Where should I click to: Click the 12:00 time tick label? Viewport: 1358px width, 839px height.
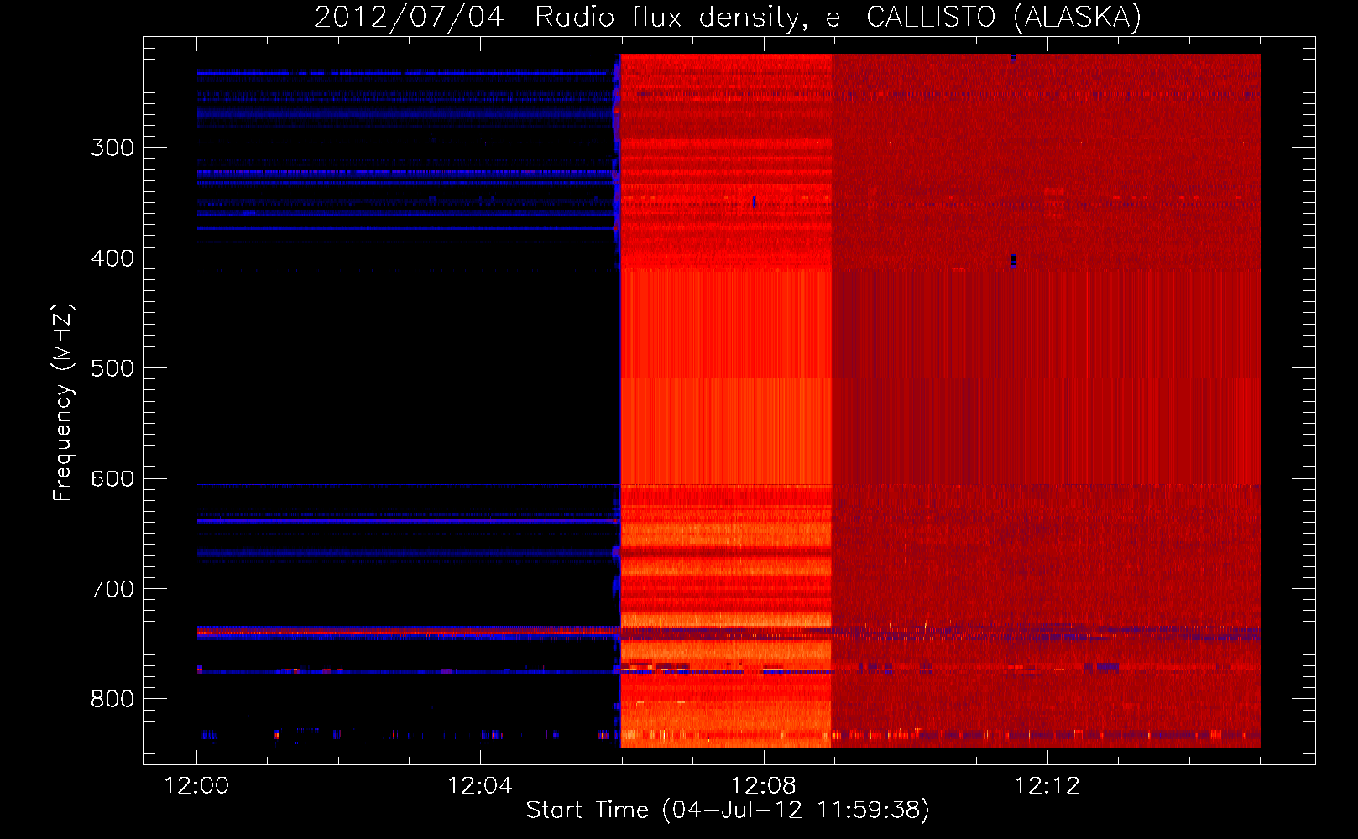(x=196, y=786)
